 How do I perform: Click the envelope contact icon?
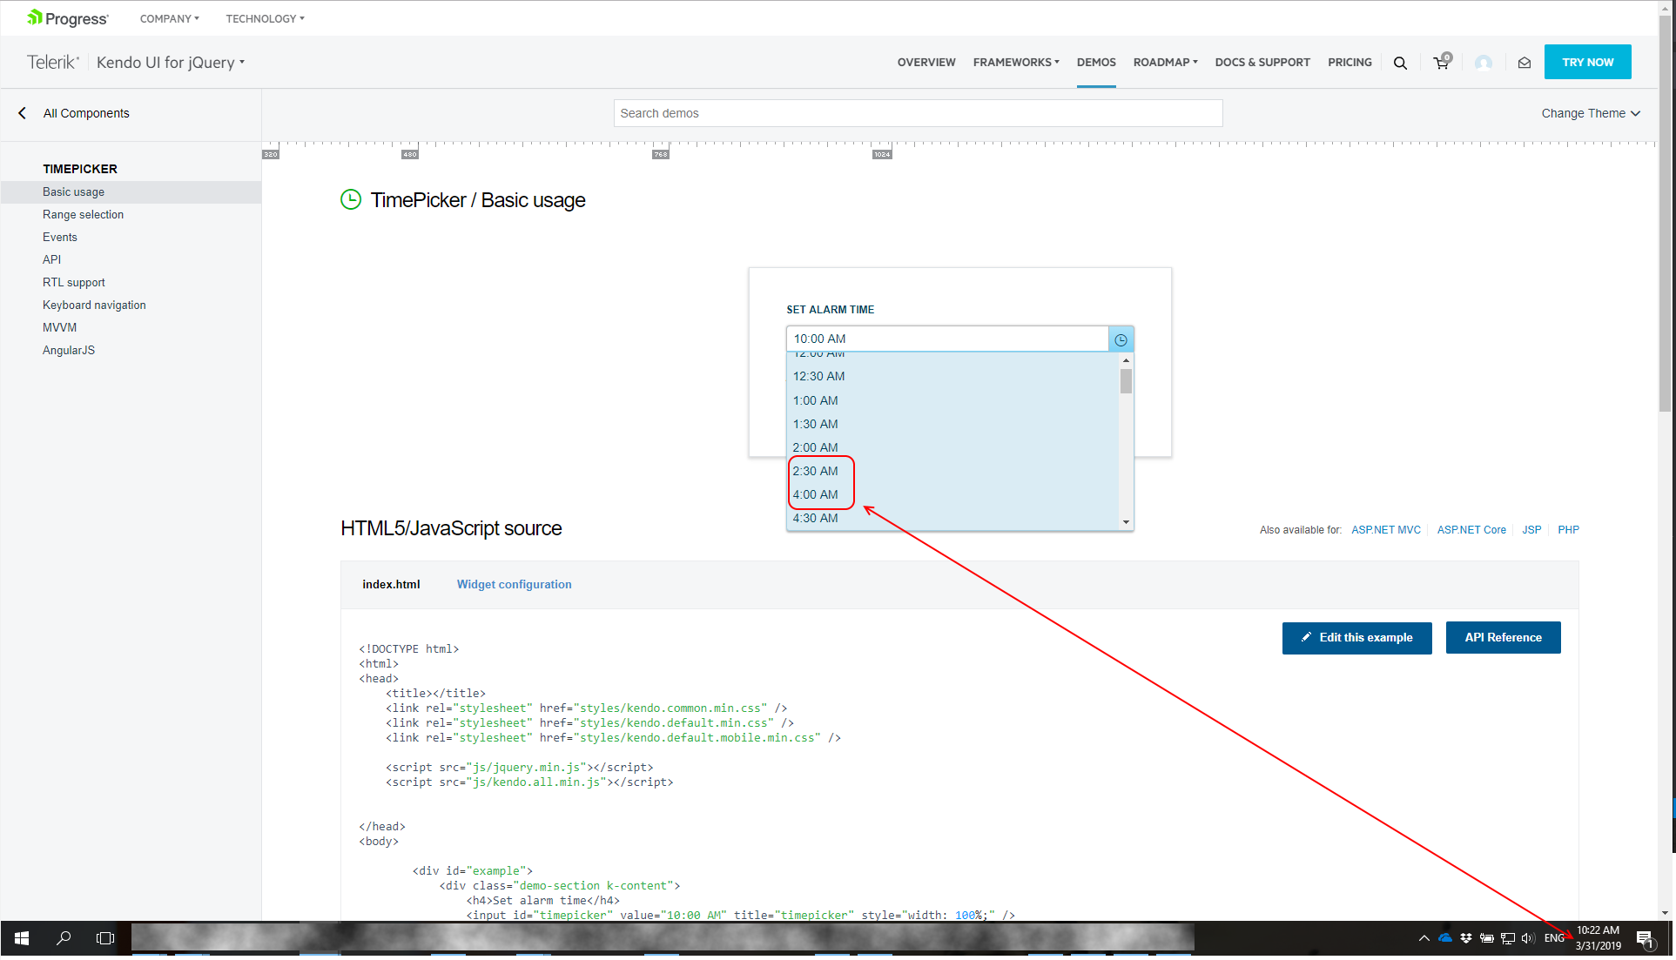[1525, 63]
